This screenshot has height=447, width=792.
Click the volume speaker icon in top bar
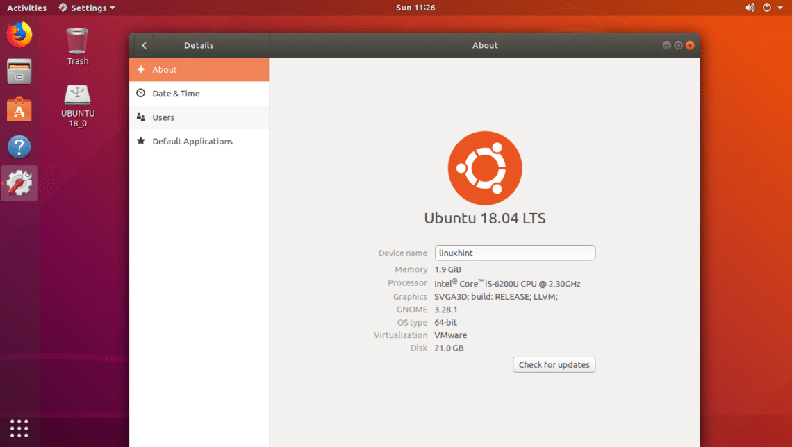pos(750,8)
